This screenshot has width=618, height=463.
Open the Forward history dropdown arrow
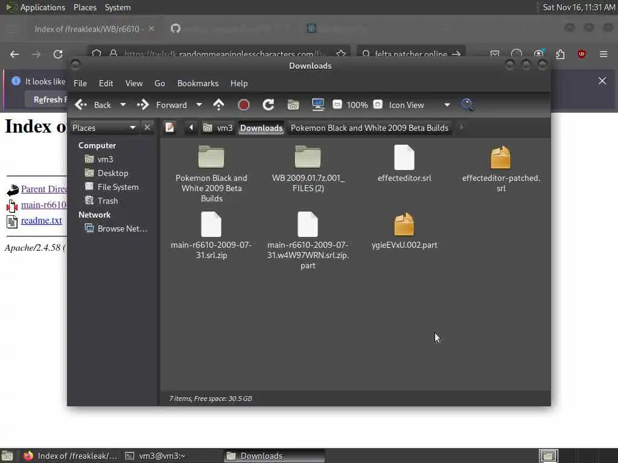(x=199, y=105)
